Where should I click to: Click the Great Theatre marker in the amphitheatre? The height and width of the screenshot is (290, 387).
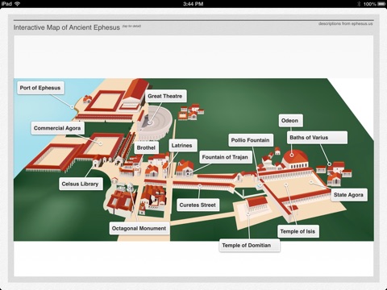point(150,122)
